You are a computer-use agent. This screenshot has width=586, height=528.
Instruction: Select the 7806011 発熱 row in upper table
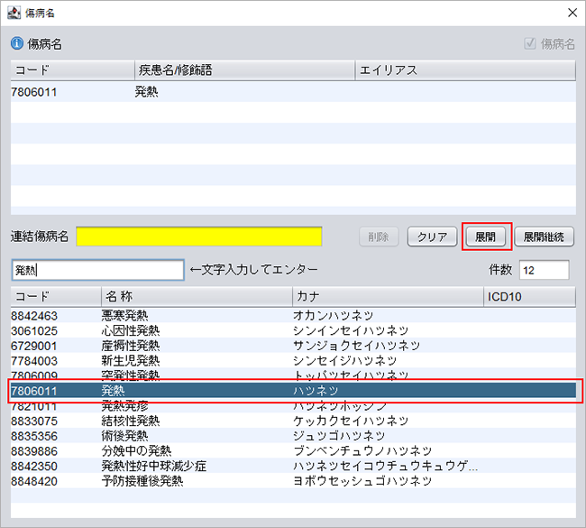pyautogui.click(x=144, y=91)
